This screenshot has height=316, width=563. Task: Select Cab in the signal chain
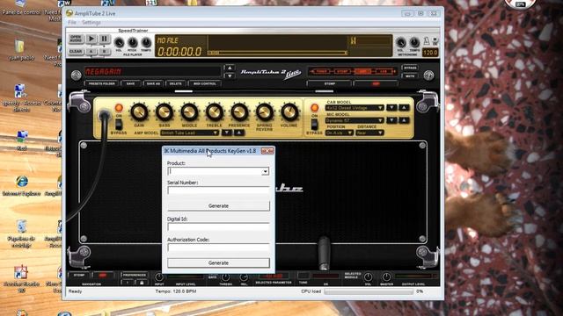pos(384,72)
